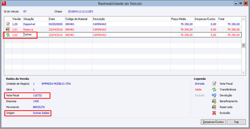Click the Nota Fiscal legend icon
The image size is (250, 129).
click(214, 84)
